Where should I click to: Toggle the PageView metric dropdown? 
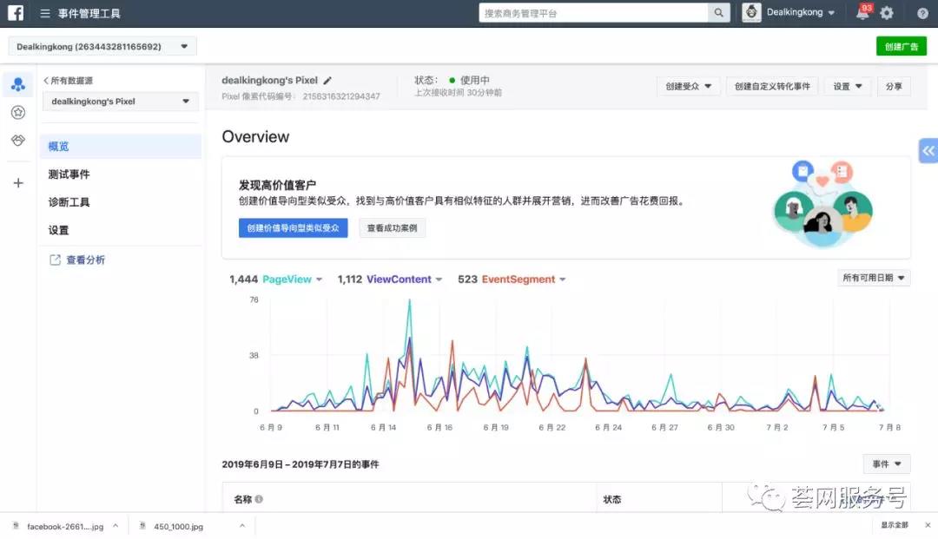tap(319, 279)
